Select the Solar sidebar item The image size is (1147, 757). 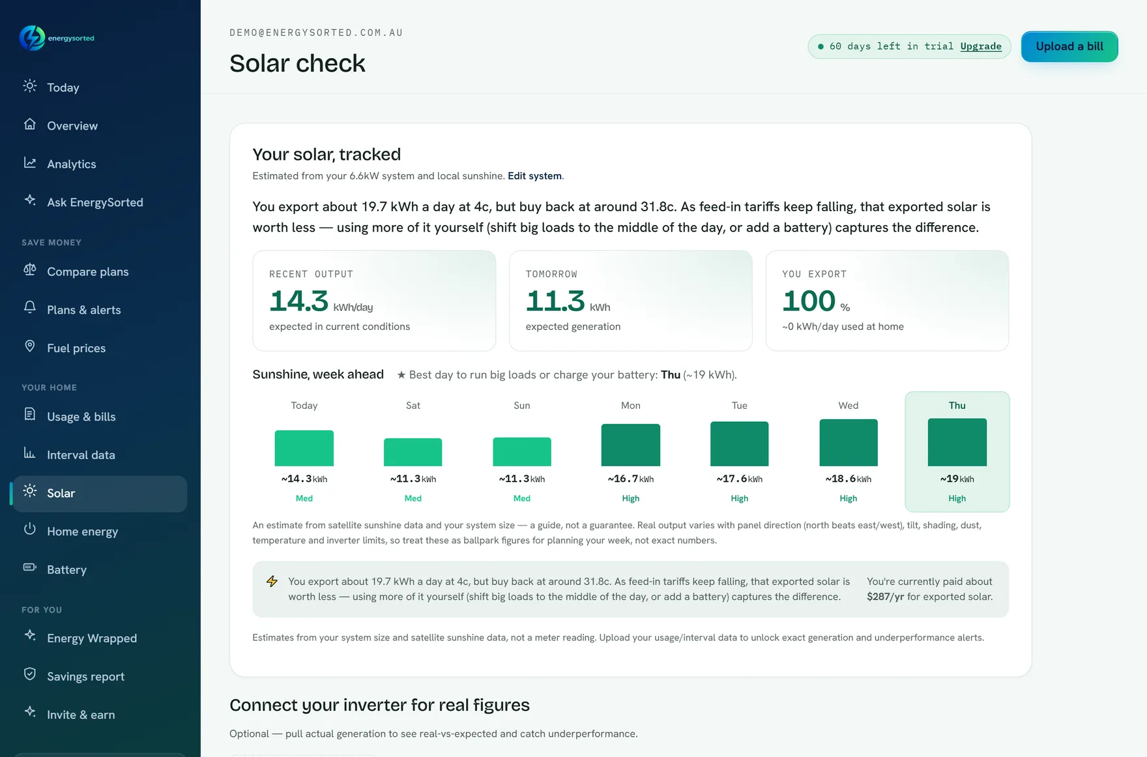tap(99, 494)
